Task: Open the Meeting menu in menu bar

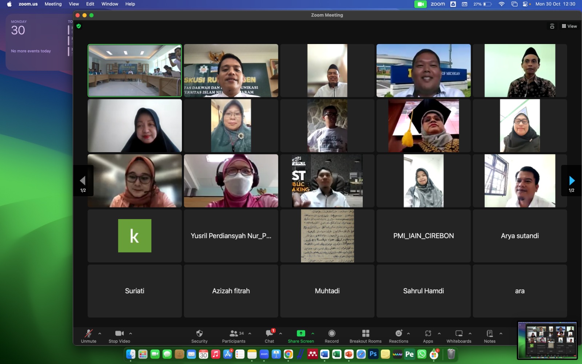Action: [x=53, y=4]
